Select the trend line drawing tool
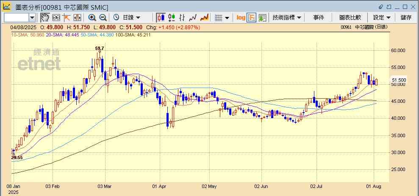 67,18
